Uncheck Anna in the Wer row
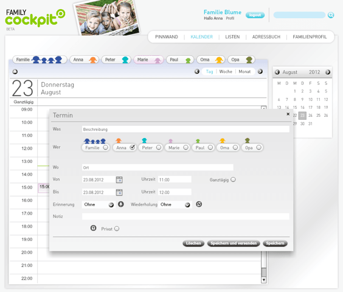The height and width of the screenshot is (292, 343). click(x=133, y=147)
